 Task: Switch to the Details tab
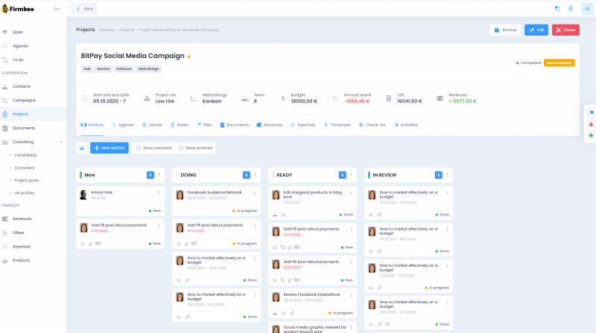click(152, 125)
